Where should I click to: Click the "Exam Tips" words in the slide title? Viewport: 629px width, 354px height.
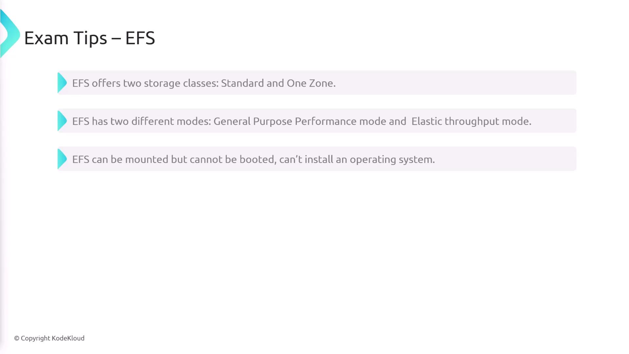tap(66, 38)
